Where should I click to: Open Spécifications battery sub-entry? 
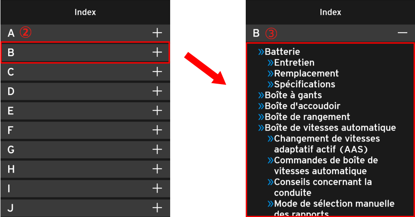point(304,84)
